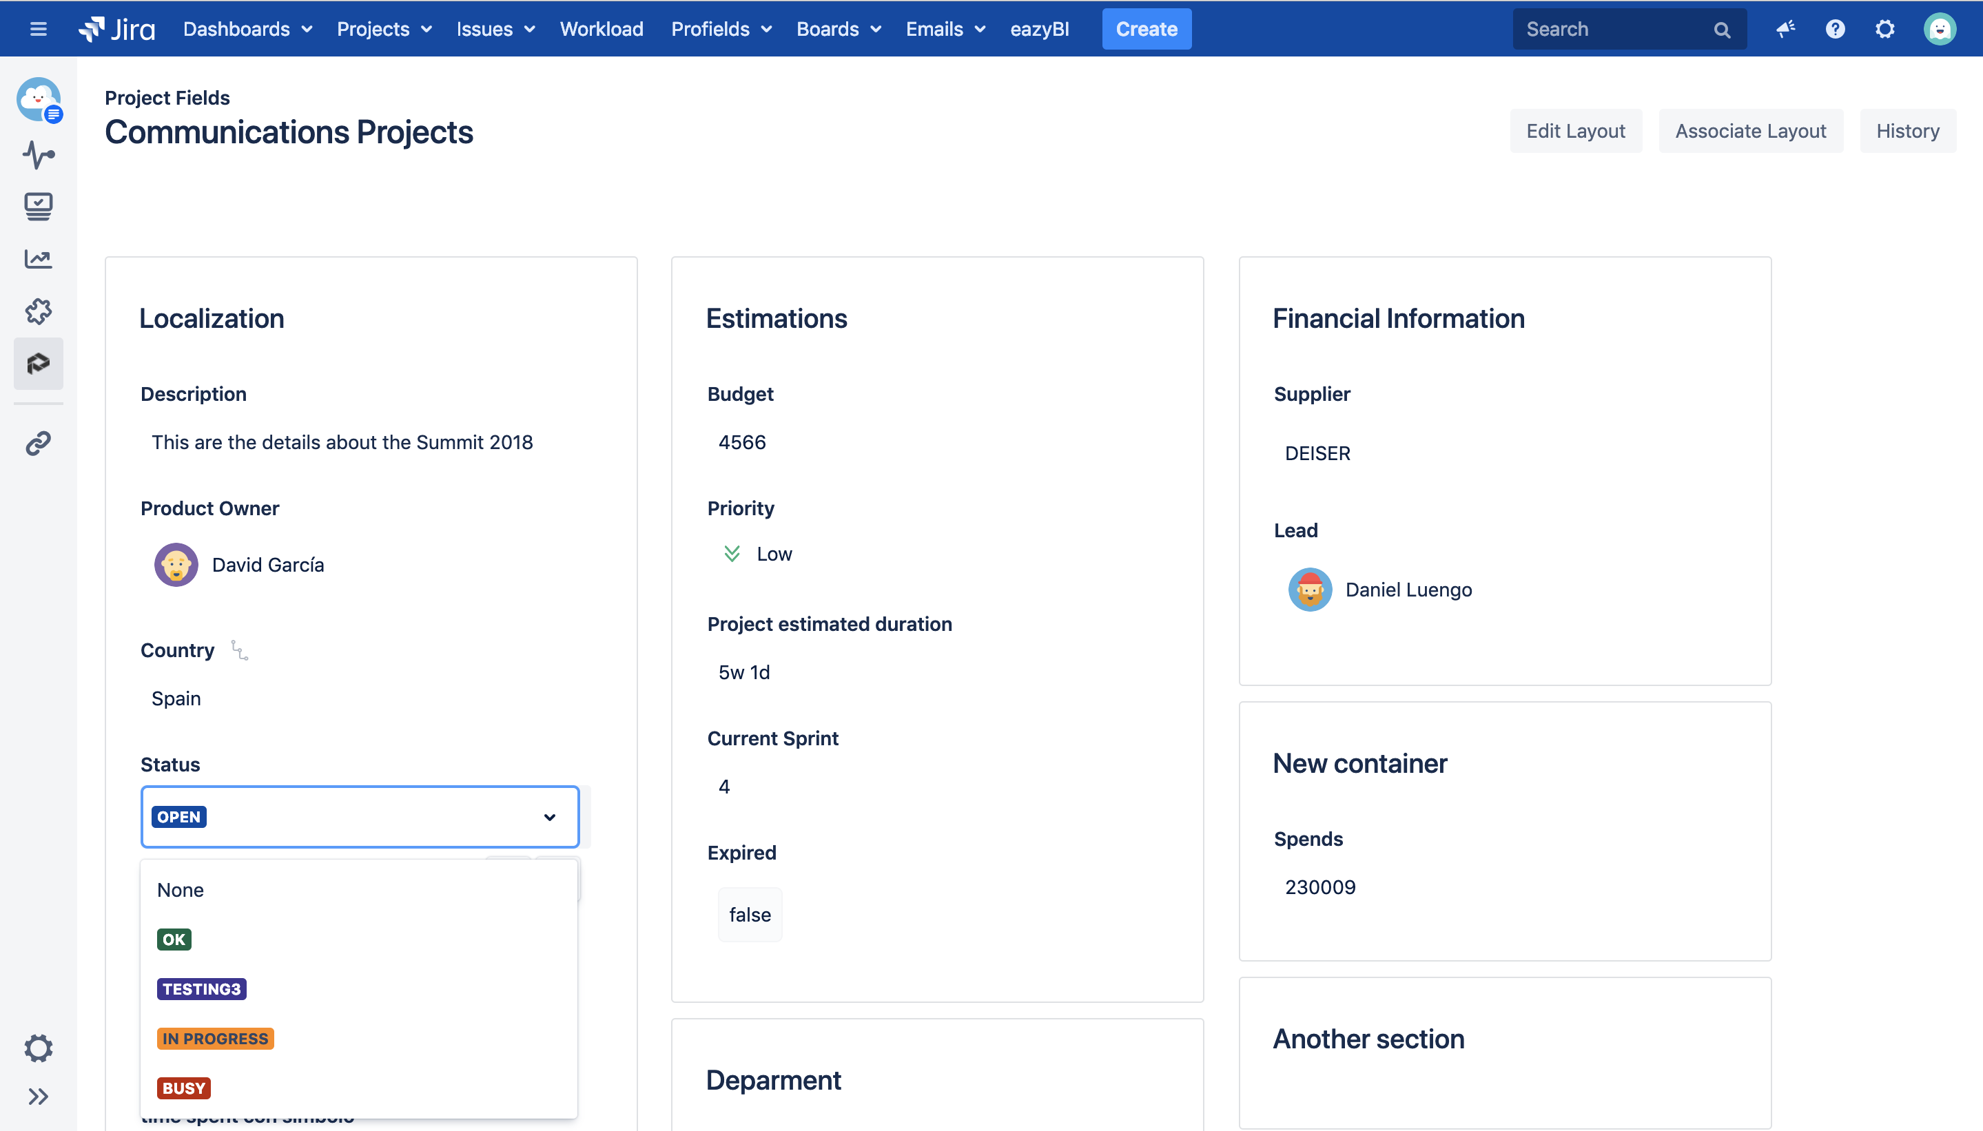Open the user profile avatar in the top bar

pos(1940,29)
